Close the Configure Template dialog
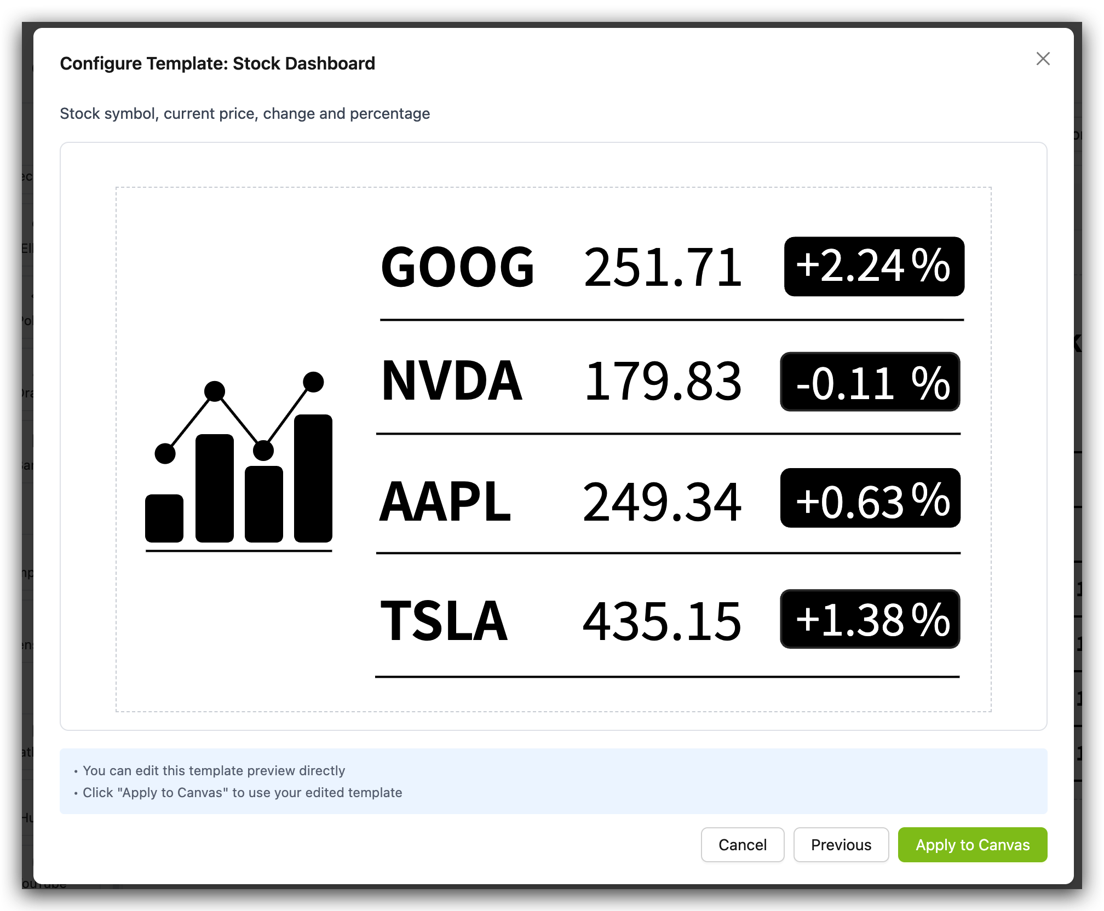Screen dimensions: 1104x911 tap(1043, 59)
